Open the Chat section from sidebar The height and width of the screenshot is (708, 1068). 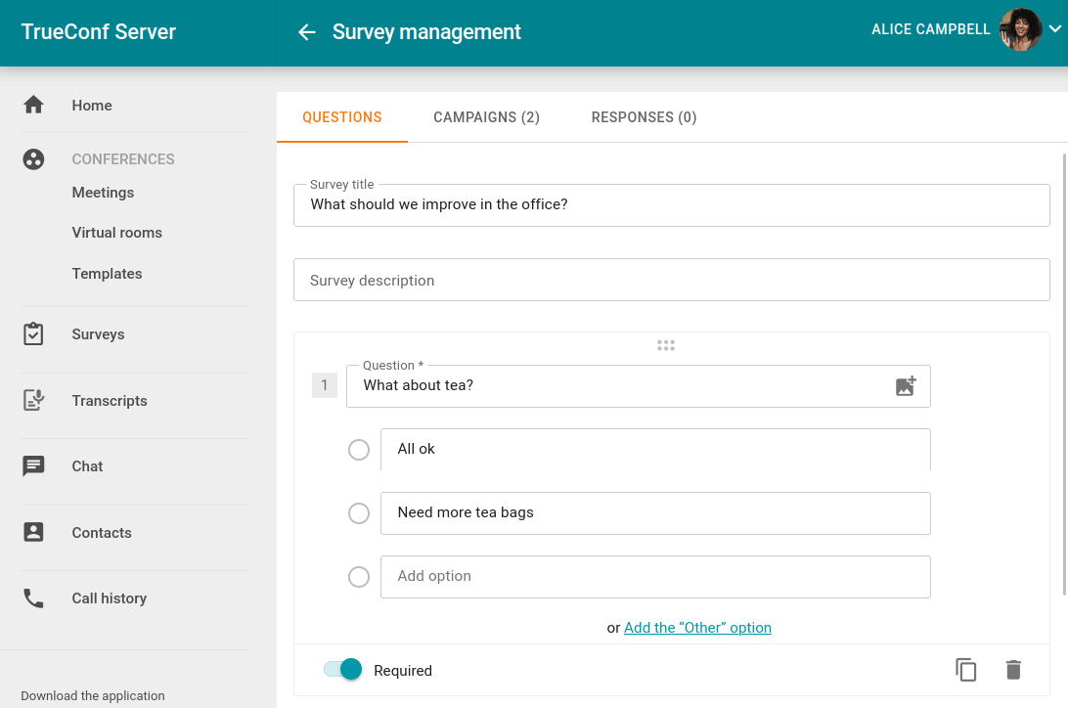point(86,466)
